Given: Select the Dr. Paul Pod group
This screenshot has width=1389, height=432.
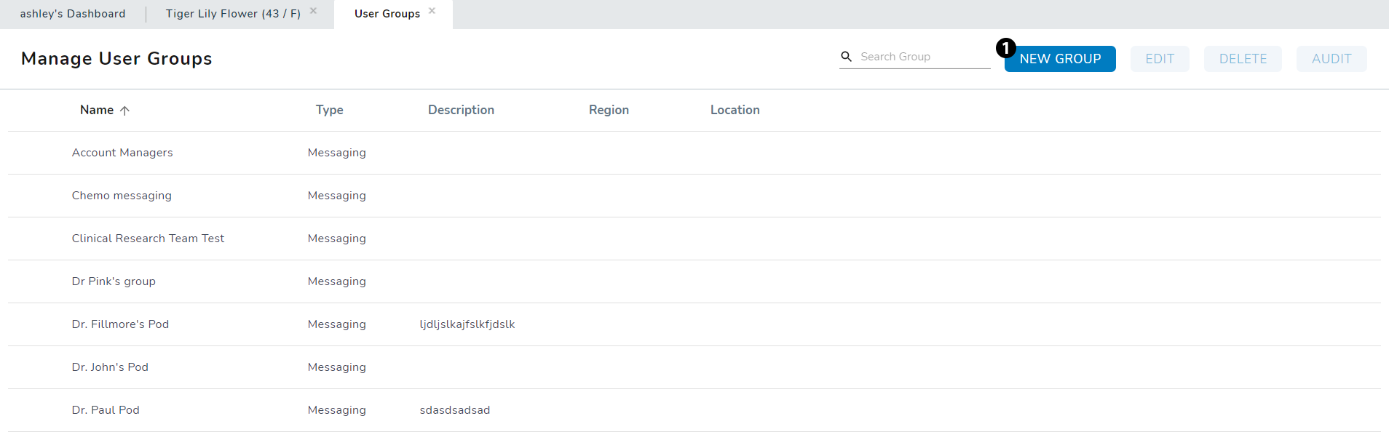Looking at the screenshot, I should point(106,410).
